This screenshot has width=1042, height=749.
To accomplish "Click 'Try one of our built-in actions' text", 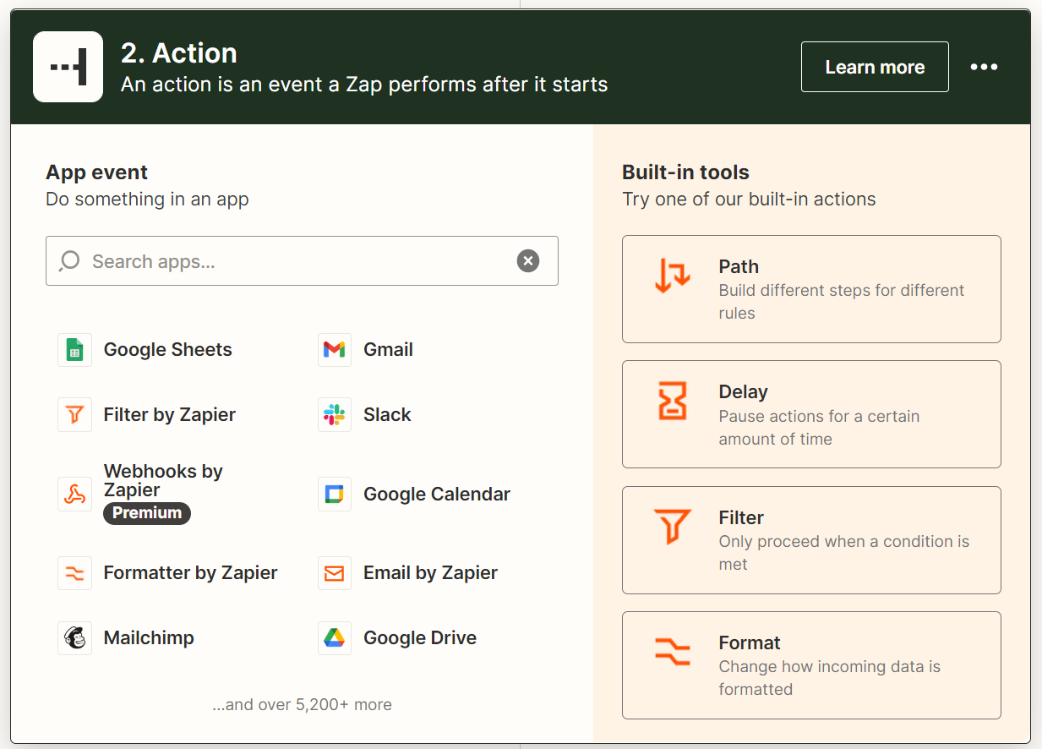I will (749, 200).
